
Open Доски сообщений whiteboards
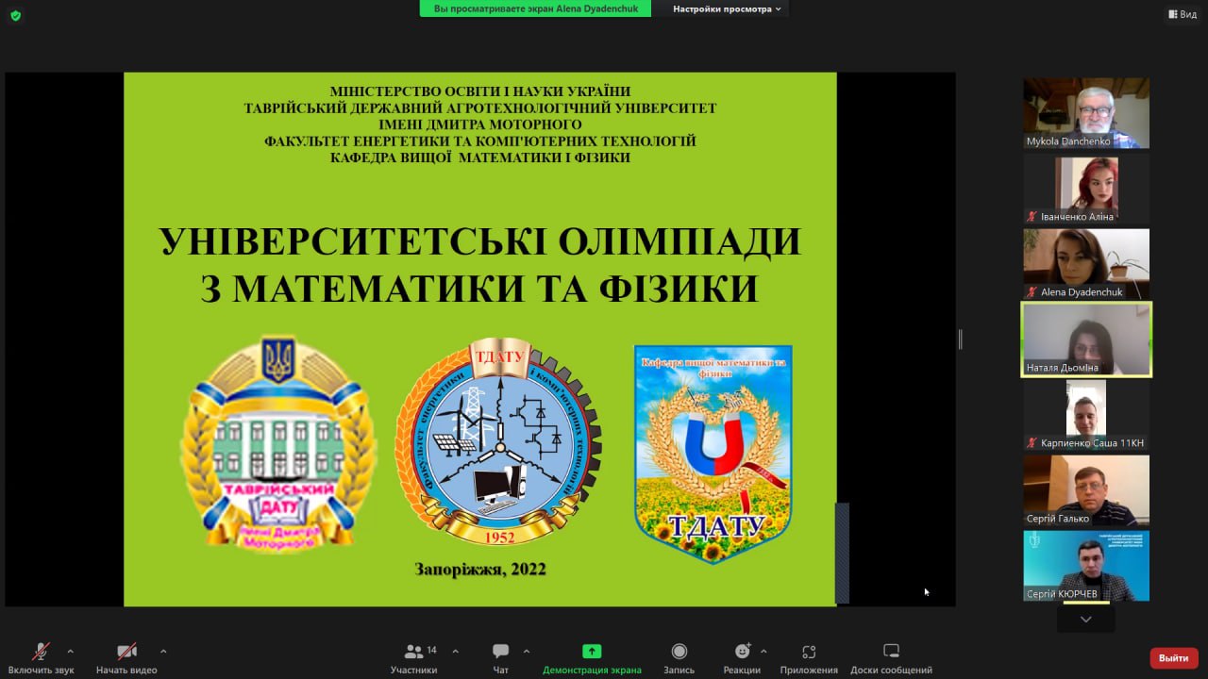tap(891, 657)
